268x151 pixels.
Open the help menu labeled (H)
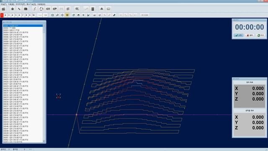pos(41,4)
